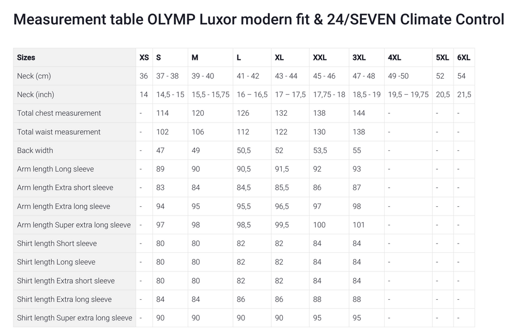This screenshot has height=336, width=517.
Task: Click the Back width row label
Action: click(35, 150)
